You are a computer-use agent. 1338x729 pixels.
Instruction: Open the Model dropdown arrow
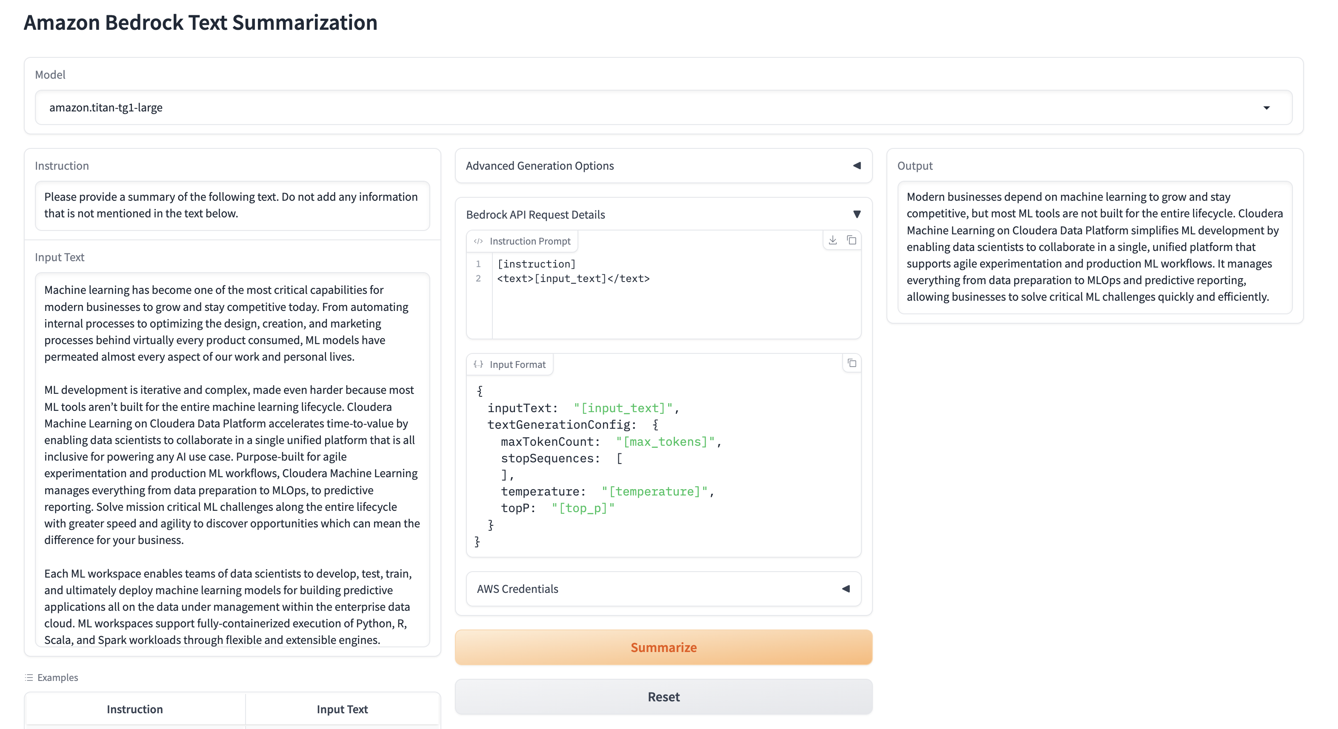coord(1267,108)
